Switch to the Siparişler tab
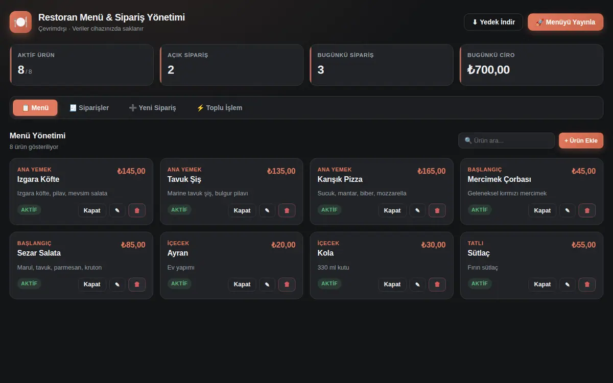Screen dimensions: 613x383 pyautogui.click(x=89, y=108)
